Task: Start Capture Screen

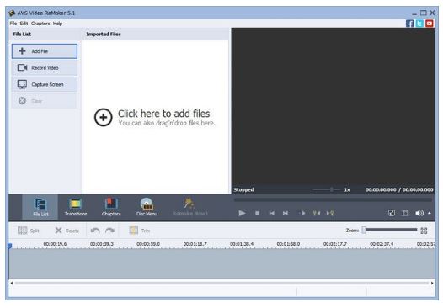Action: pos(45,84)
